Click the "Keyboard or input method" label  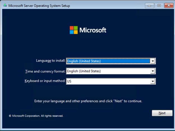[x=45, y=81]
